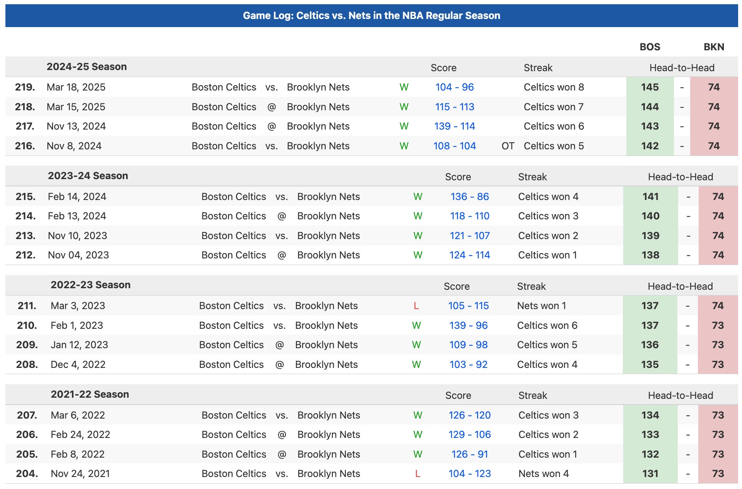Screen dimensions: 742x489
Task: Open the 104 - 96 score link
Action: [x=454, y=87]
